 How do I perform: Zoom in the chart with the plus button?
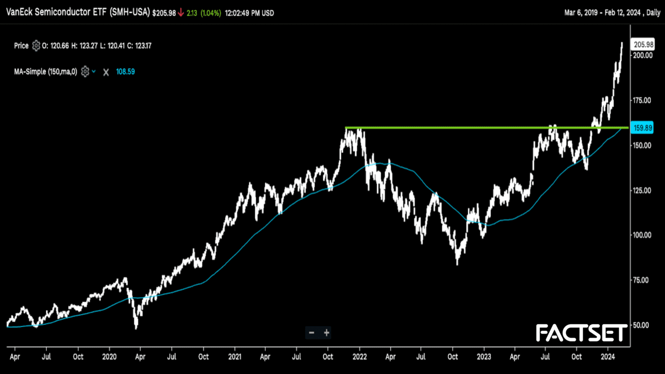[326, 333]
